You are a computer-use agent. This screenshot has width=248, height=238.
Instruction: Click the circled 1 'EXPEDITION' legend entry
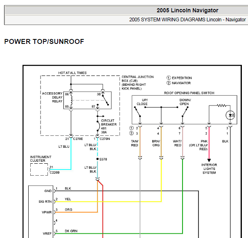(179, 78)
